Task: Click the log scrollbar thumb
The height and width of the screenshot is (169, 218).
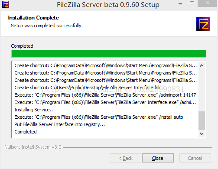Action: point(202,120)
